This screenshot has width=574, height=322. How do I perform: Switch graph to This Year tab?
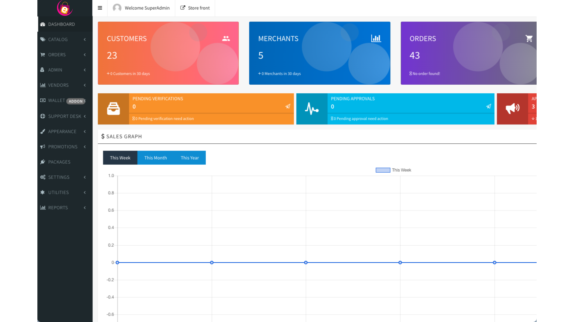point(190,158)
